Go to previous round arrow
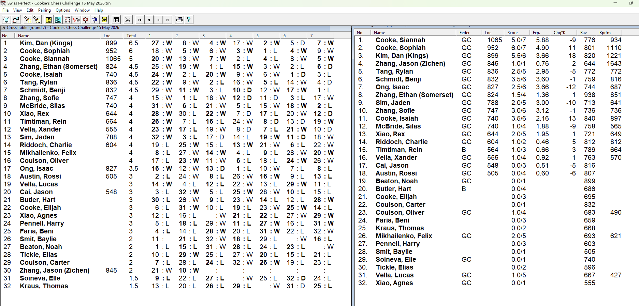639x306 pixels. 149,20
